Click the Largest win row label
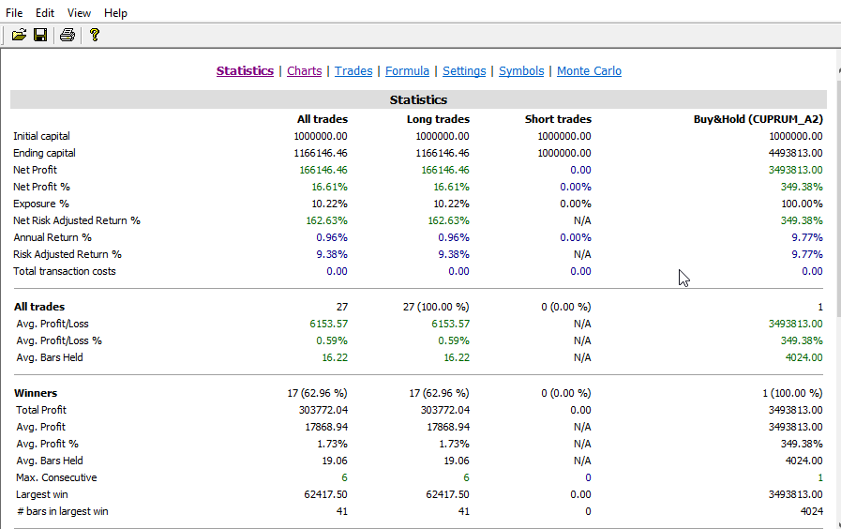This screenshot has height=529, width=841. click(42, 494)
